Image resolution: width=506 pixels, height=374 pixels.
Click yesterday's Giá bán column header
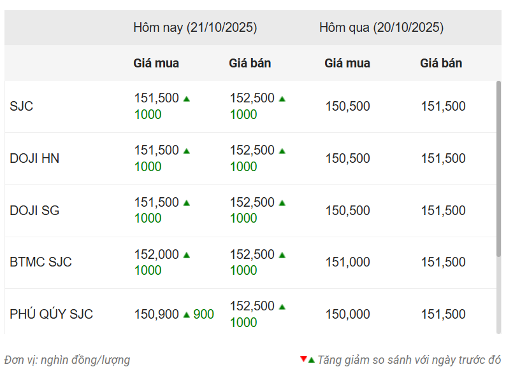tap(441, 64)
